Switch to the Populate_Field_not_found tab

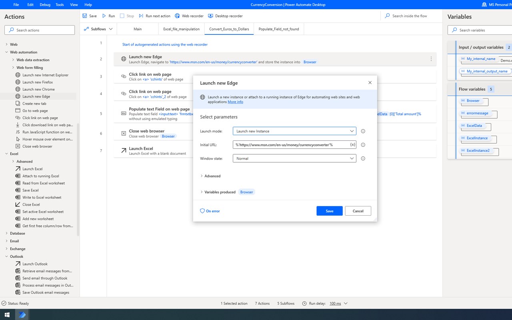tap(279, 29)
